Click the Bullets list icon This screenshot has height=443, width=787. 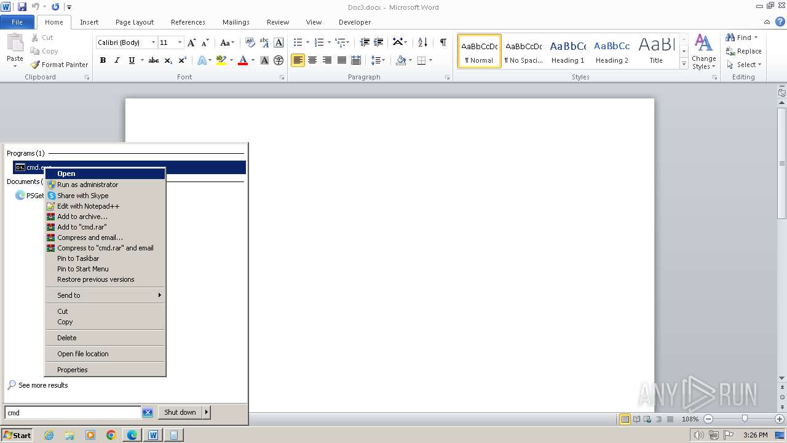(x=298, y=42)
